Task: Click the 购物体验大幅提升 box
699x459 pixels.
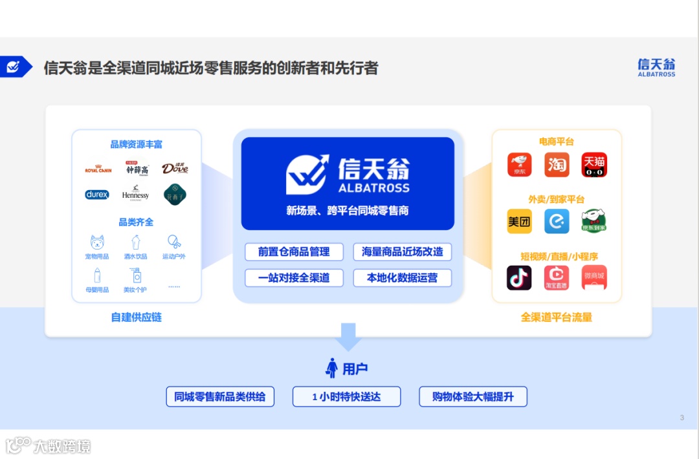Action: coord(473,397)
